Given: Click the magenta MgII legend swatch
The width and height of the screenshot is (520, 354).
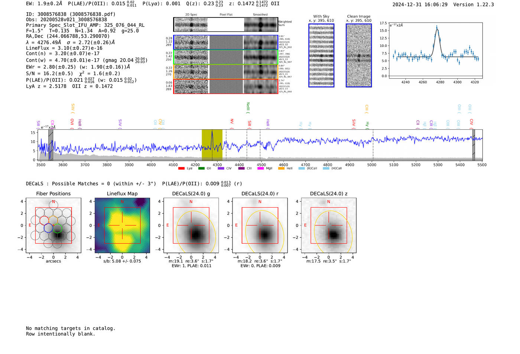Looking at the screenshot, I should (261, 169).
